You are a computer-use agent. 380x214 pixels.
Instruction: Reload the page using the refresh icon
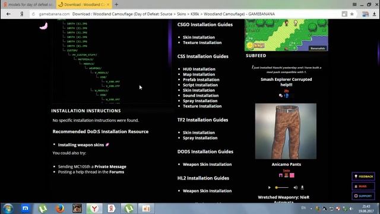(33, 14)
